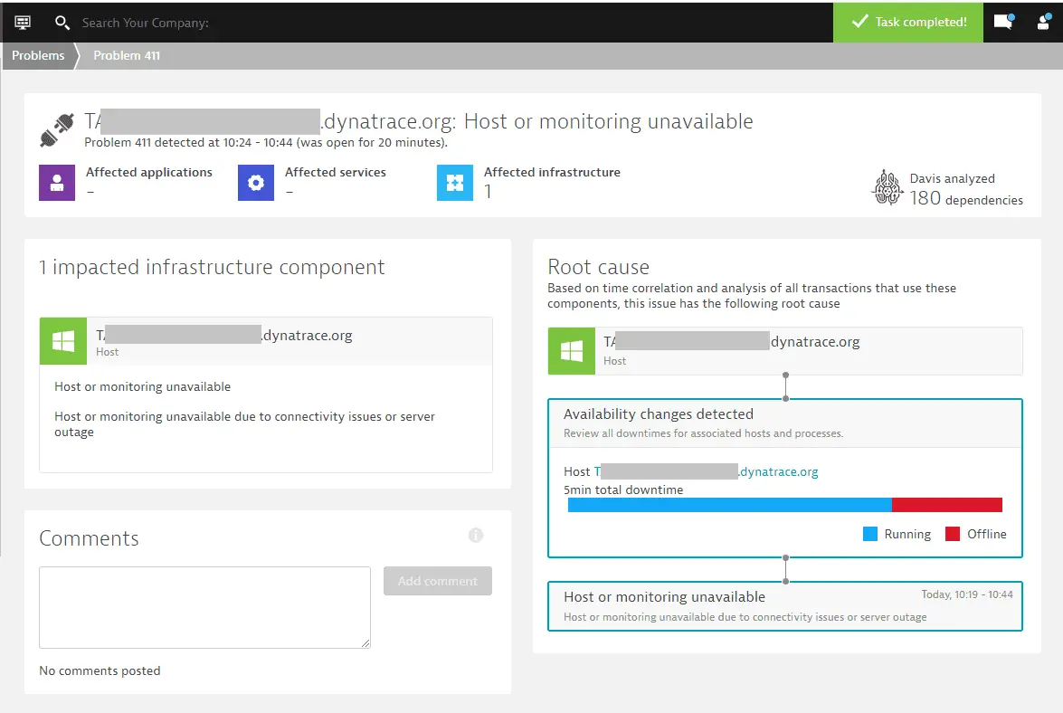Click the Problem 411 detected time line

pos(266,142)
